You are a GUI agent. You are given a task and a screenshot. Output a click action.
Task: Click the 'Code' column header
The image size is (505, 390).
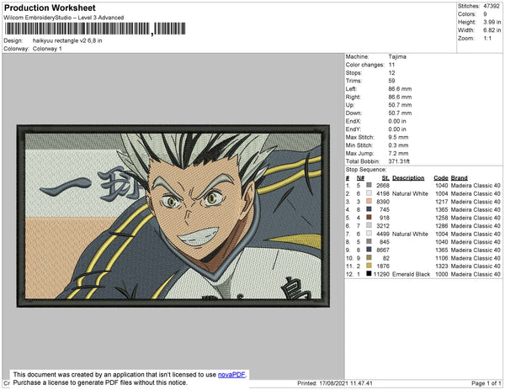tap(440, 178)
